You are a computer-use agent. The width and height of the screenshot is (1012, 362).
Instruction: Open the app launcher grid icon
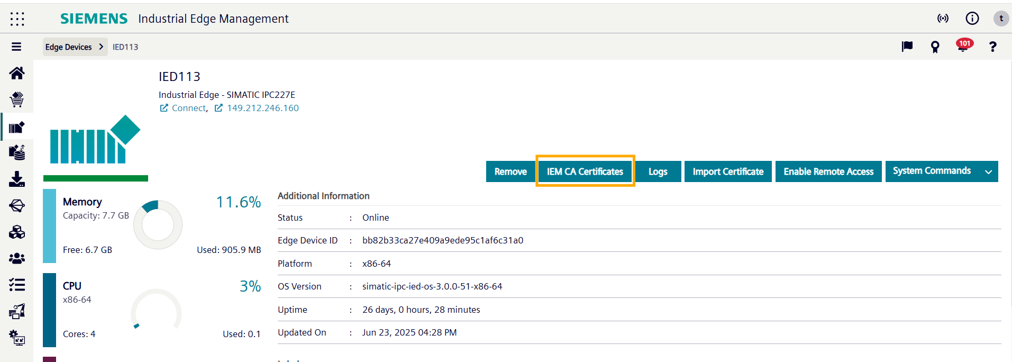click(x=17, y=19)
